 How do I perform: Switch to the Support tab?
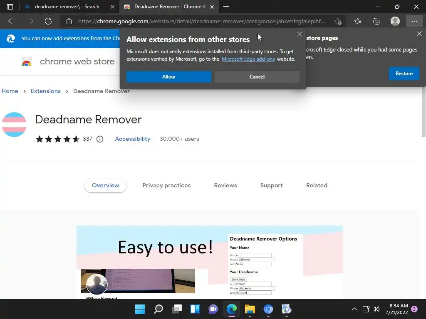[271, 186]
